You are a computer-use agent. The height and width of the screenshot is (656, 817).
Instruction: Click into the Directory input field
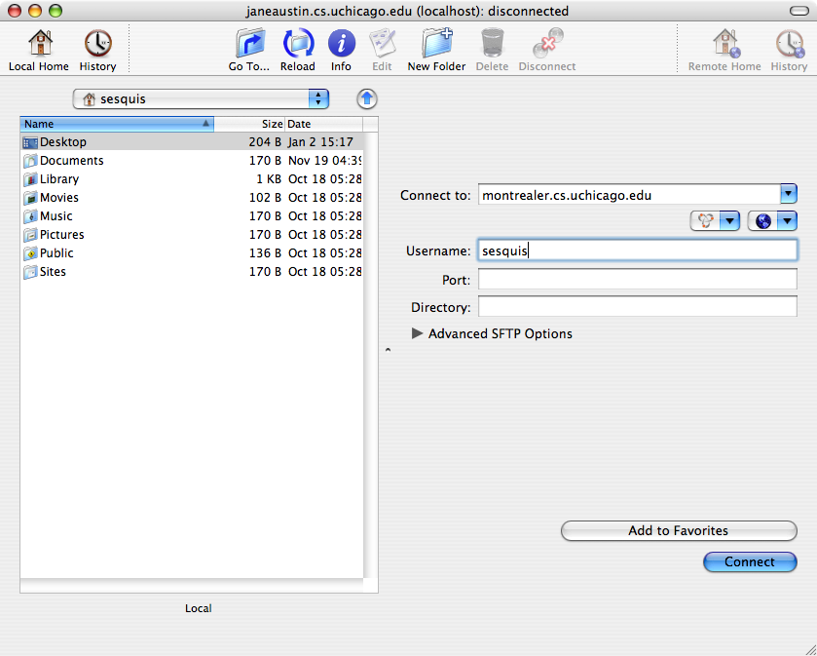coord(637,307)
